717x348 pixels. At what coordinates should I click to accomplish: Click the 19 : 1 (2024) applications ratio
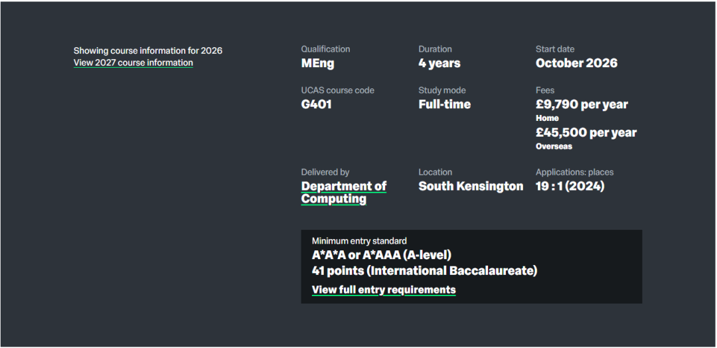click(570, 187)
